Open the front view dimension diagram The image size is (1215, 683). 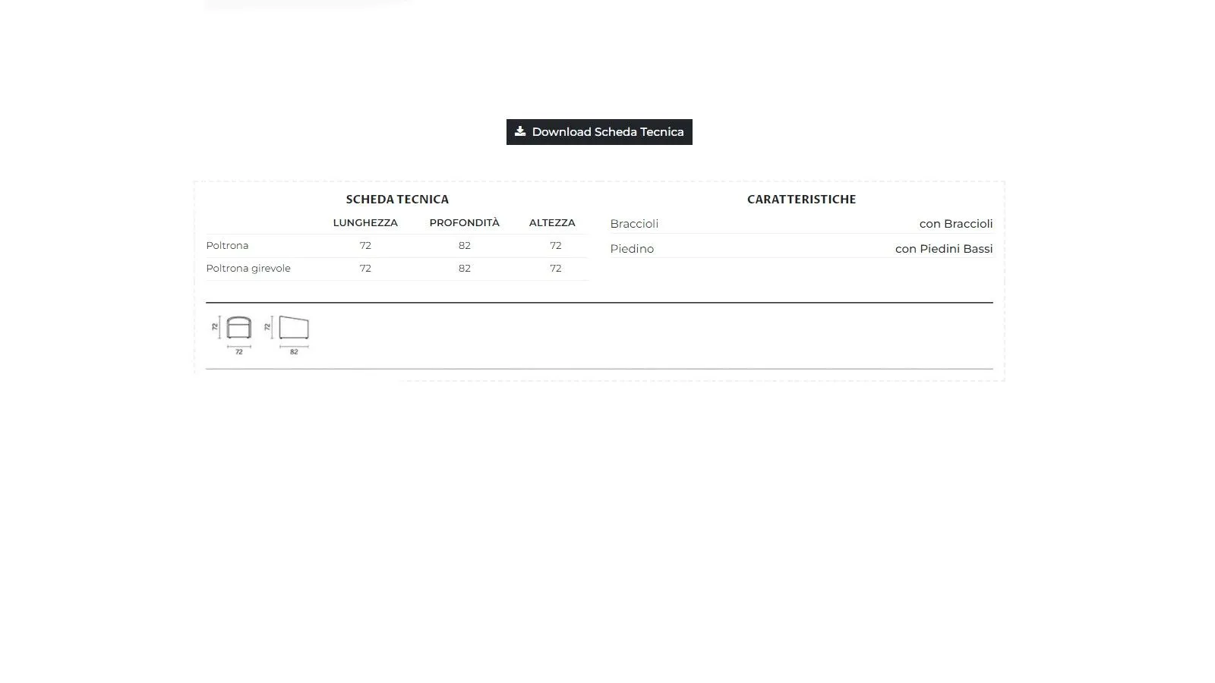[232, 335]
